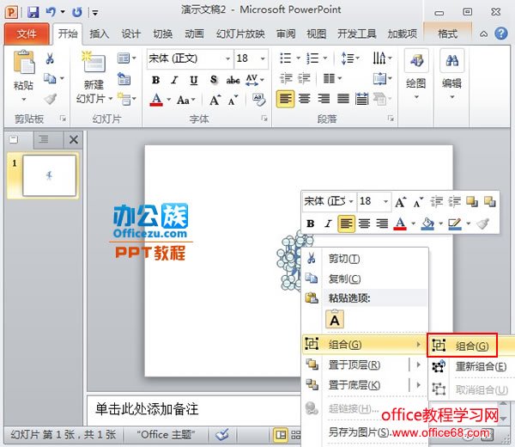
Task: Select Align Left in ribbon paragraph group
Action: (x=285, y=99)
